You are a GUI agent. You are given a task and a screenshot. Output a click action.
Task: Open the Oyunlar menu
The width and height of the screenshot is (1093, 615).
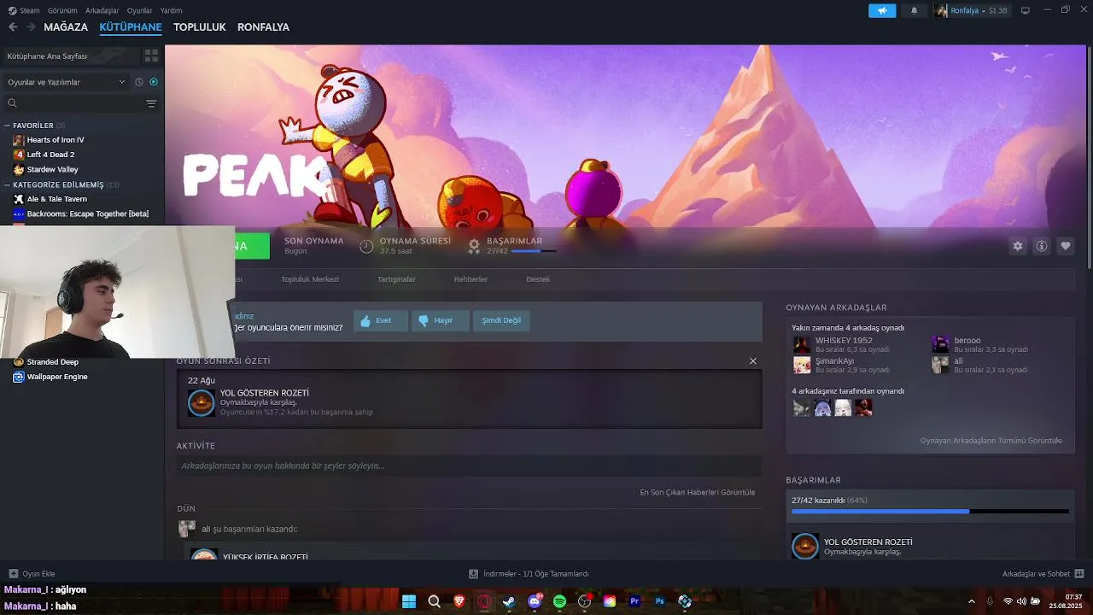139,10
